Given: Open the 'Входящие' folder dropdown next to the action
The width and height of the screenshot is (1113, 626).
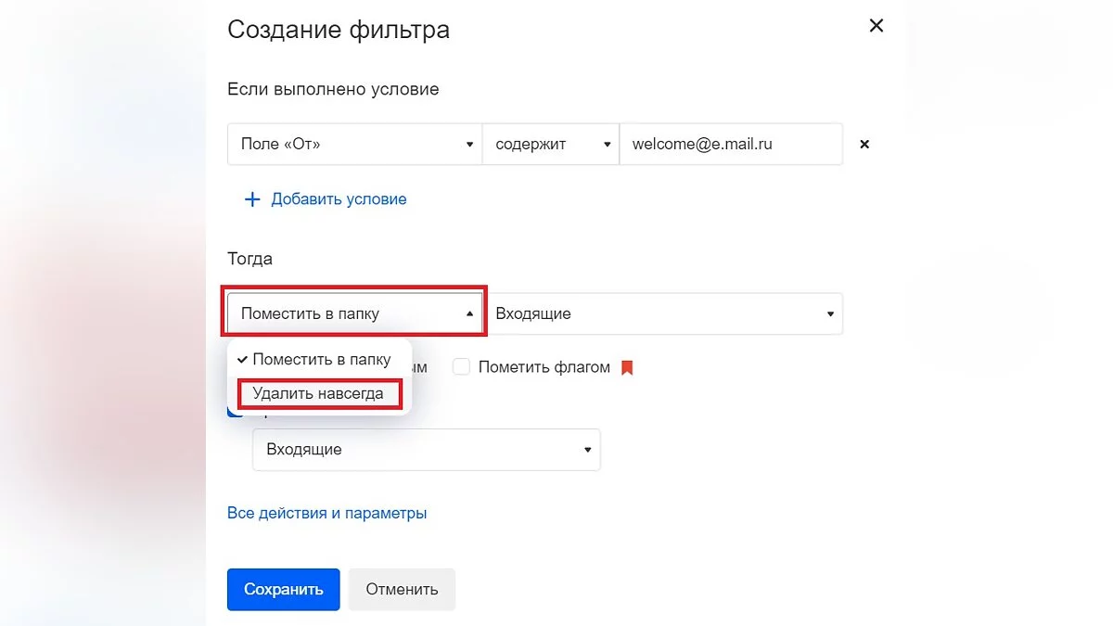Looking at the screenshot, I should coord(664,313).
